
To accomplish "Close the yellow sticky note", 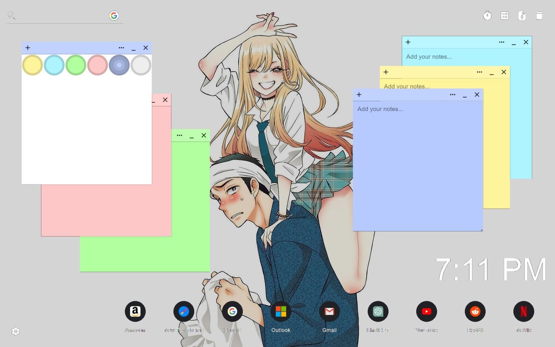I will click(504, 72).
